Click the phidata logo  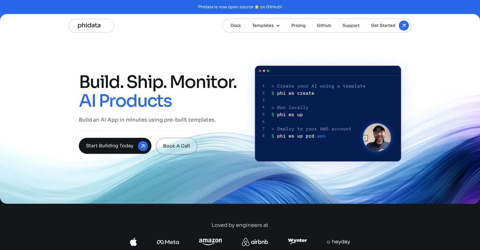coord(89,25)
